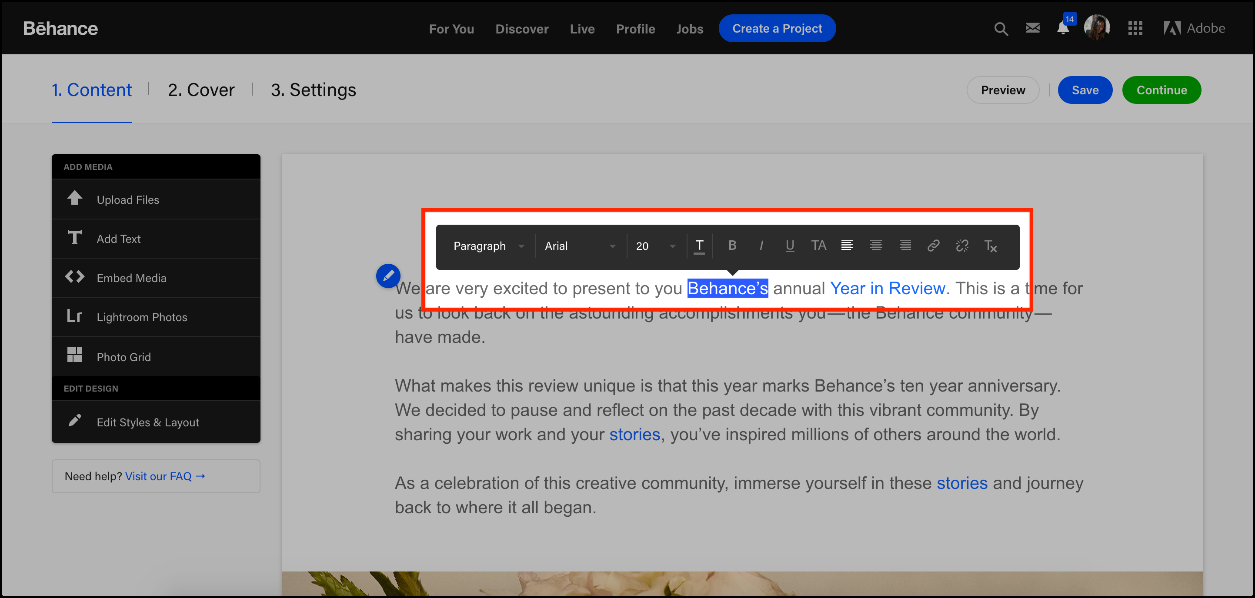The image size is (1255, 598).
Task: Open the text color tool
Action: click(x=699, y=246)
